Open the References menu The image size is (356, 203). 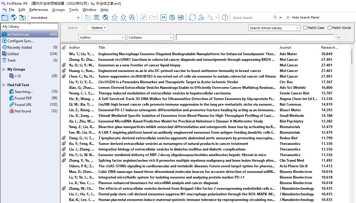tap(39, 10)
